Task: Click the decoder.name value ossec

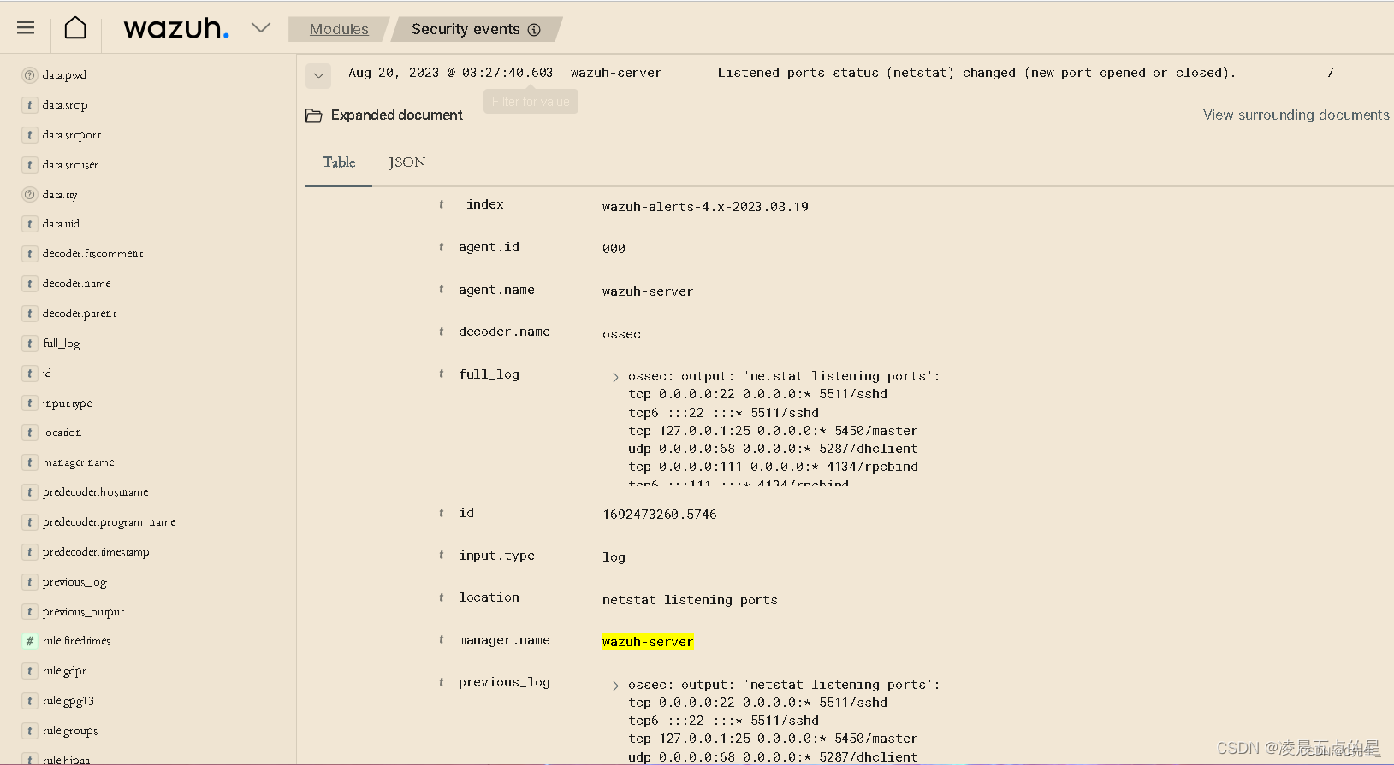Action: pyautogui.click(x=621, y=334)
